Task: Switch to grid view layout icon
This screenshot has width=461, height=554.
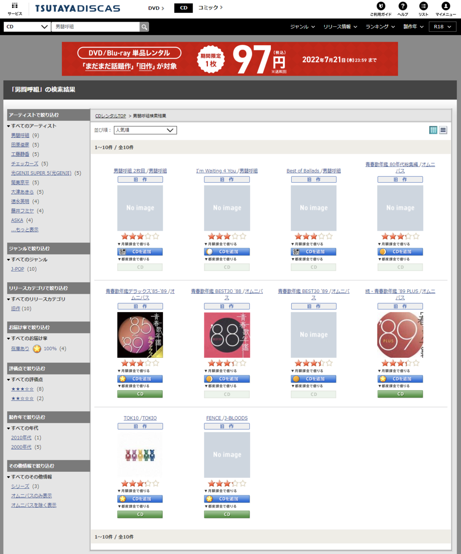Action: coord(433,130)
